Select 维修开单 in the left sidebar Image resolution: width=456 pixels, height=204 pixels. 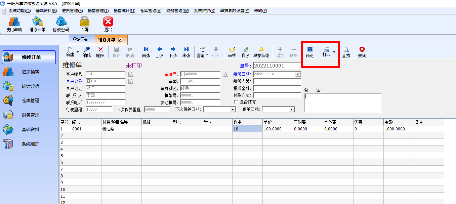[x=29, y=57]
